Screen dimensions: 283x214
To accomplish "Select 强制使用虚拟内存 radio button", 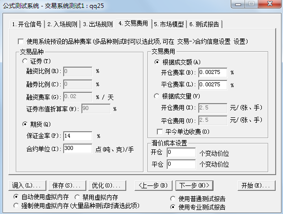I will tap(16, 206).
